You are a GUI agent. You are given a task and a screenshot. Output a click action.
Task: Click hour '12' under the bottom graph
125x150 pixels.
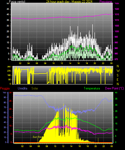tap(63, 146)
